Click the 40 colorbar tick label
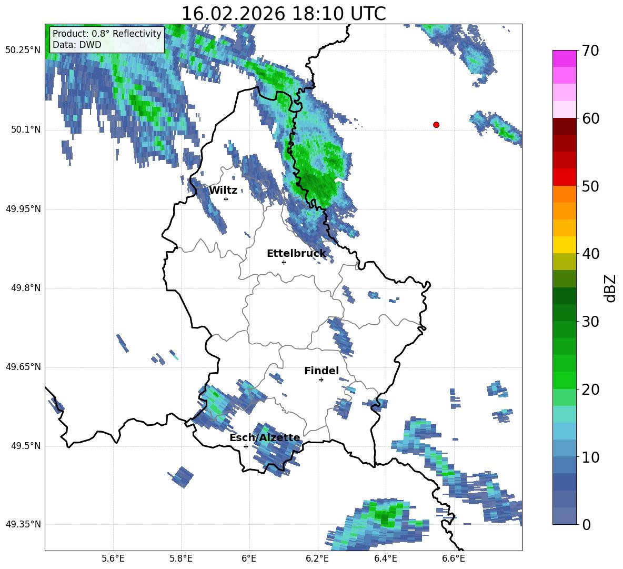The image size is (623, 569). (590, 254)
